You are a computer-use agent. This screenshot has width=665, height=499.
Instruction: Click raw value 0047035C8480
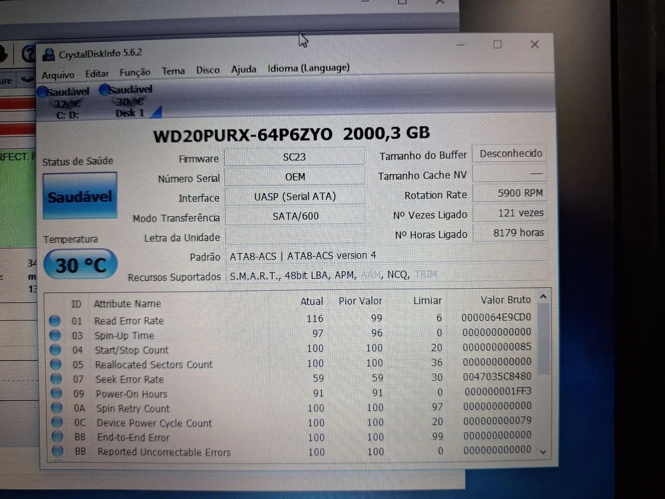pos(497,376)
